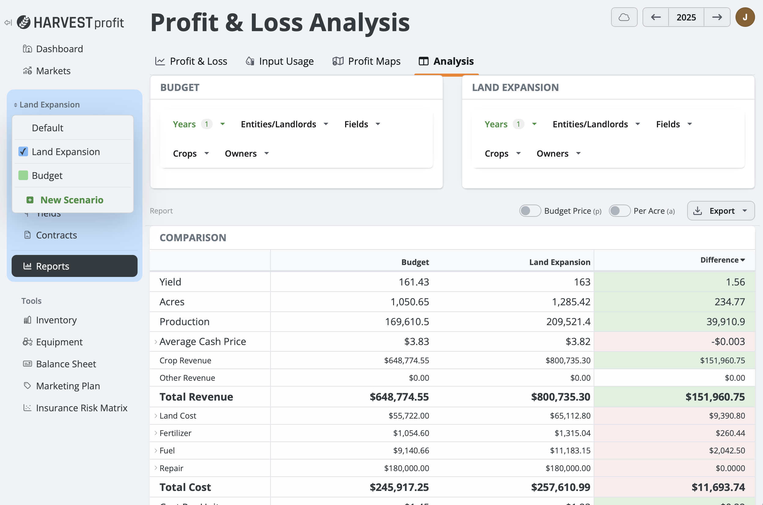Open the Dashboard from the sidebar
Viewport: 763px width, 505px height.
59,49
